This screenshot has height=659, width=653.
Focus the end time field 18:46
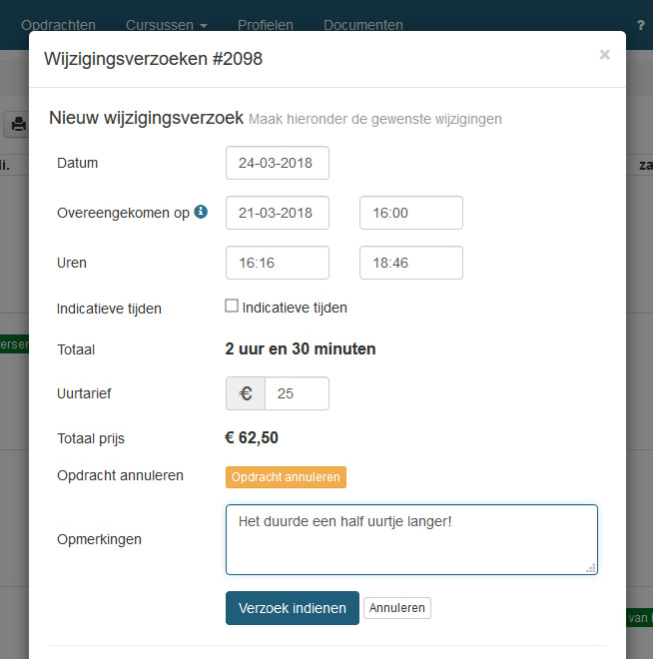coord(410,263)
